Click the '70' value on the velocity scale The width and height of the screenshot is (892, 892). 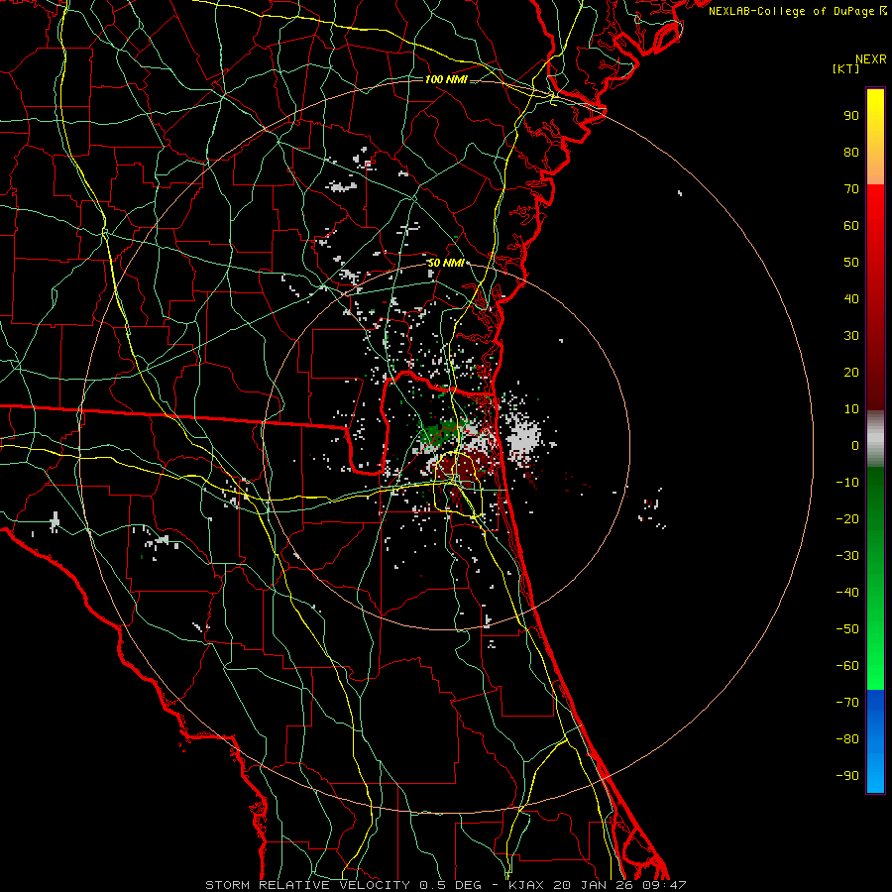[x=851, y=189]
